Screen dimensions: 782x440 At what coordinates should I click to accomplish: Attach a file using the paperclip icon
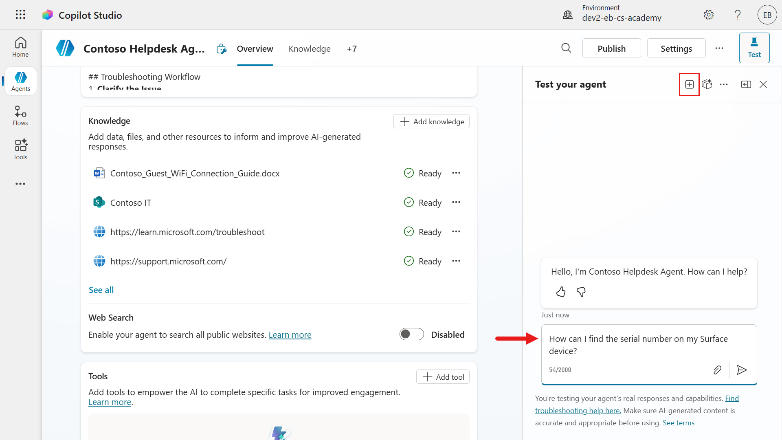[x=717, y=370]
